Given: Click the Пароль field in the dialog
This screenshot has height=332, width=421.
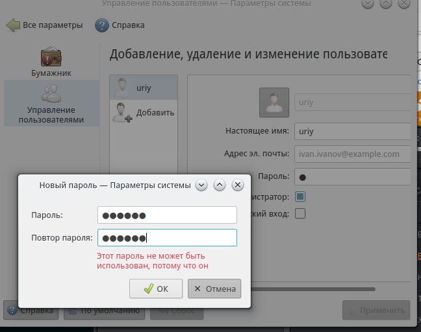Looking at the screenshot, I should 167,215.
